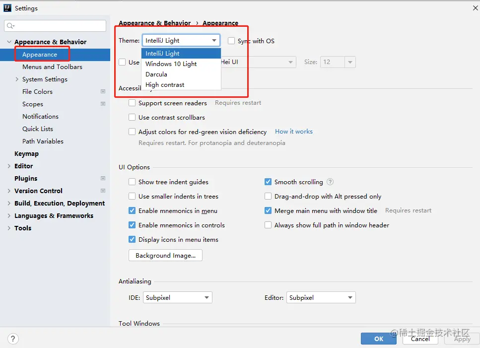Image resolution: width=480 pixels, height=348 pixels.
Task: Click the Cancel button
Action: tap(420, 339)
